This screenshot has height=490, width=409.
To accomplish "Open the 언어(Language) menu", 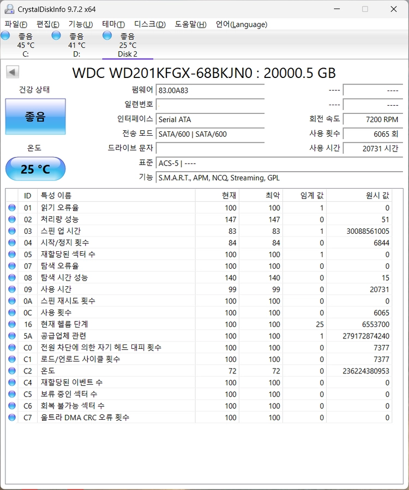I will [242, 25].
